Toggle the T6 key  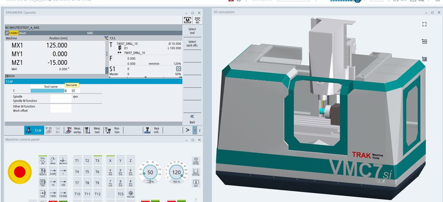pos(97,171)
